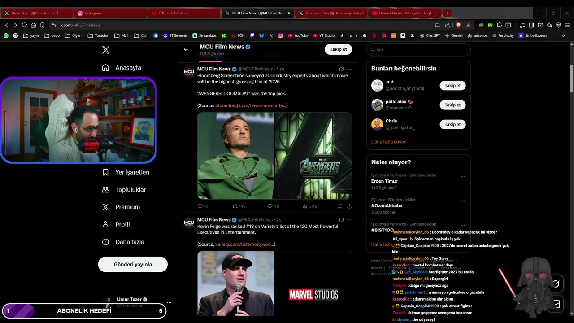Screen dimensions: 574x323
Task: Open Avengers Doomsday logo image
Action: point(313,156)
